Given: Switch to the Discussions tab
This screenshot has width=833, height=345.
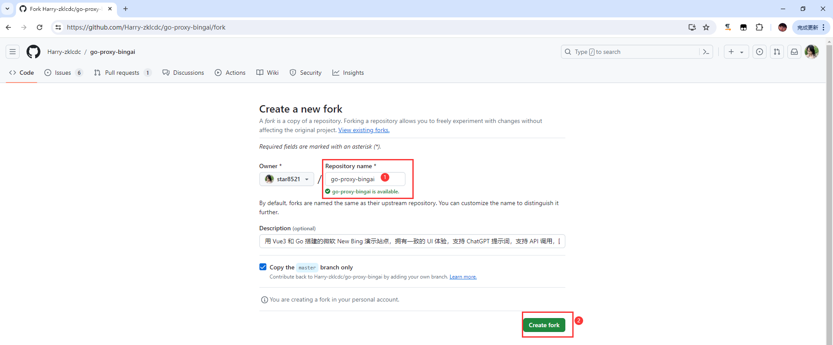Looking at the screenshot, I should [x=183, y=73].
